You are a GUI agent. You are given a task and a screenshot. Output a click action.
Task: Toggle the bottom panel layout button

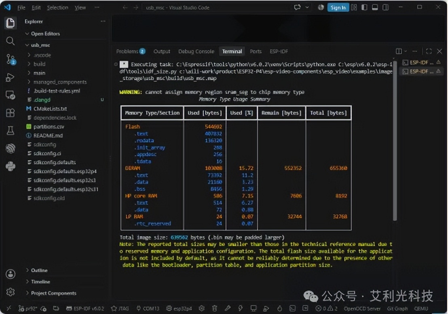click(375, 7)
